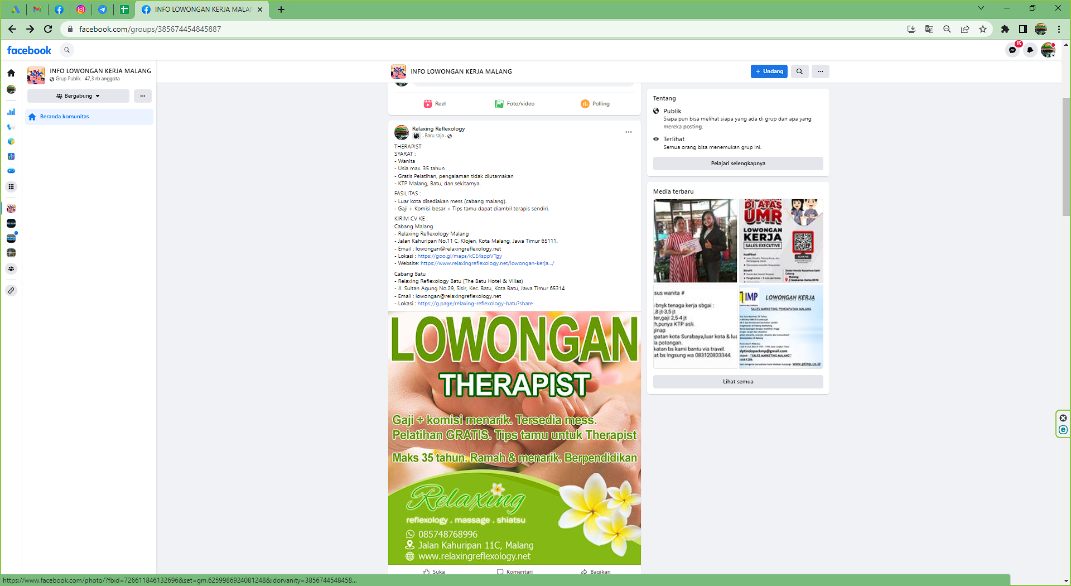1071x586 pixels.
Task: Open the Lowongan Therapist poster image
Action: [514, 438]
